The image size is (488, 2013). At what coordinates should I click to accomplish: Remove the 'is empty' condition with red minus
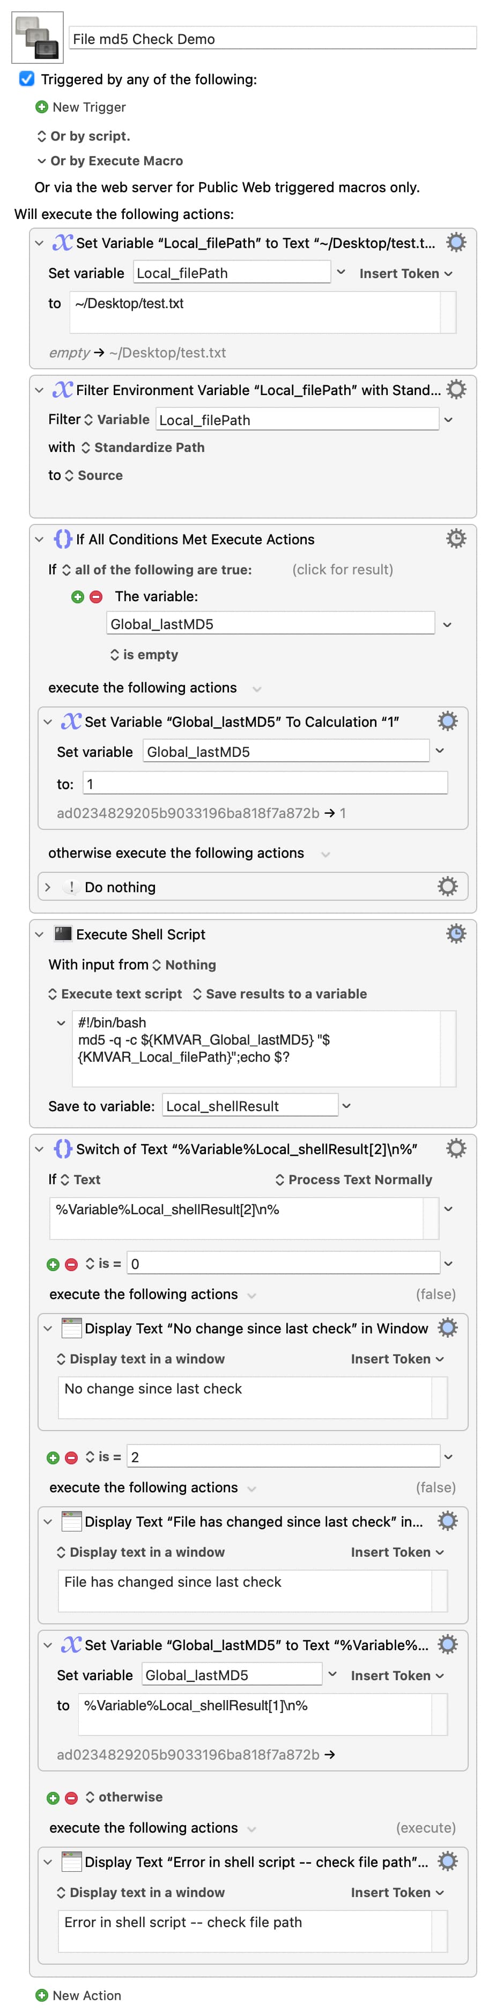coord(96,596)
